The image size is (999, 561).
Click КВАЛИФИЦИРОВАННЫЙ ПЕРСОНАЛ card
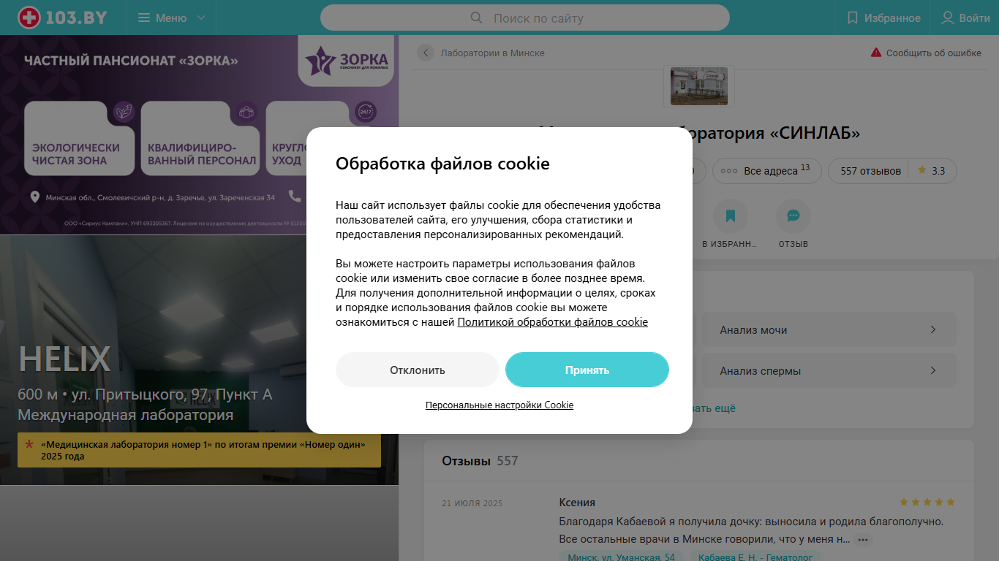point(200,139)
